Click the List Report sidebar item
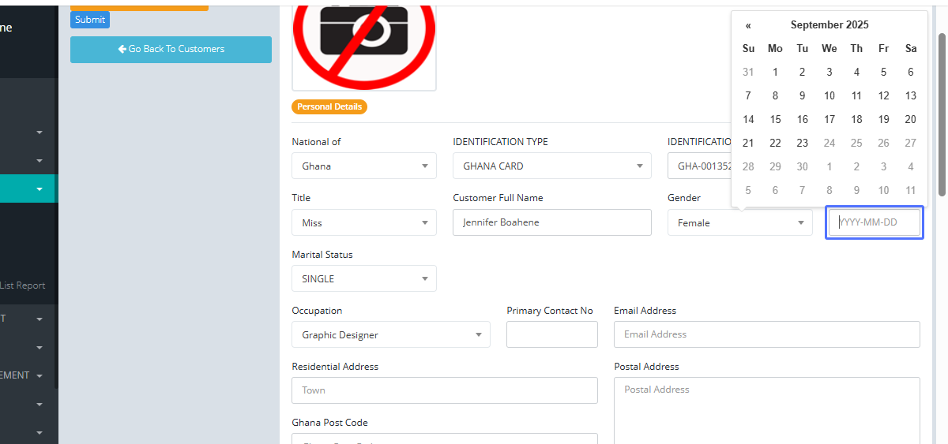This screenshot has width=948, height=444. (x=23, y=285)
